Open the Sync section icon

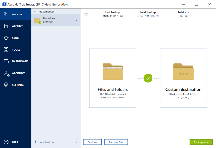[6, 38]
